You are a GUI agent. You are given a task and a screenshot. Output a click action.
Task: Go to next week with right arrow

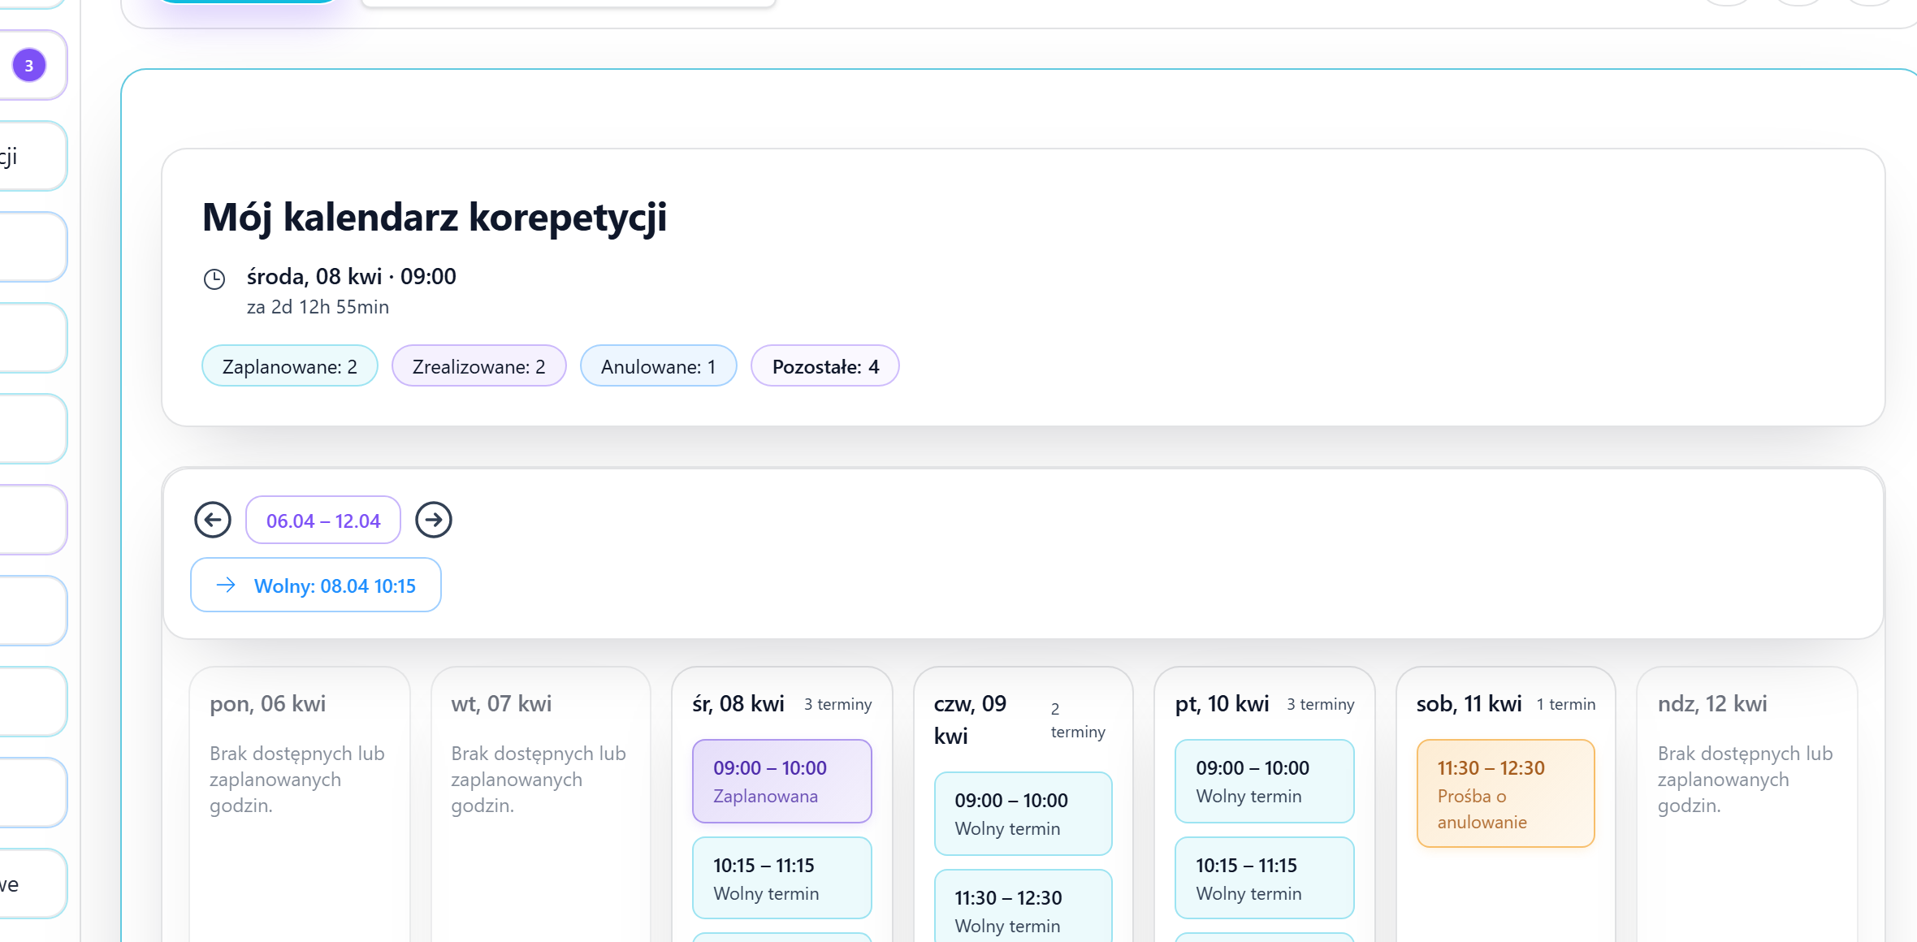[434, 520]
